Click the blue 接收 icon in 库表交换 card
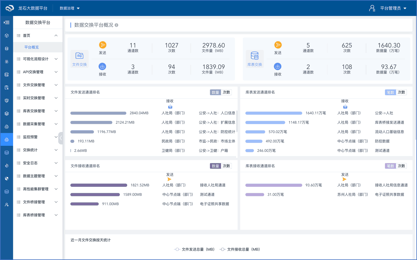The width and height of the screenshot is (417, 260). point(278,67)
